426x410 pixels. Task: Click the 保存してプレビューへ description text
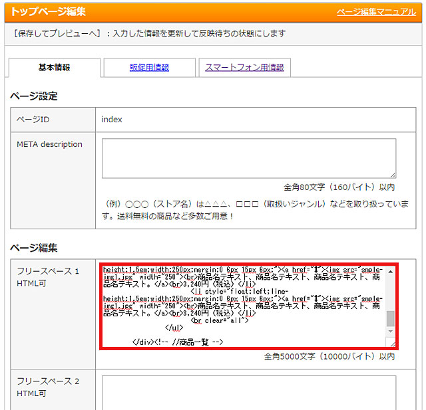pos(150,34)
